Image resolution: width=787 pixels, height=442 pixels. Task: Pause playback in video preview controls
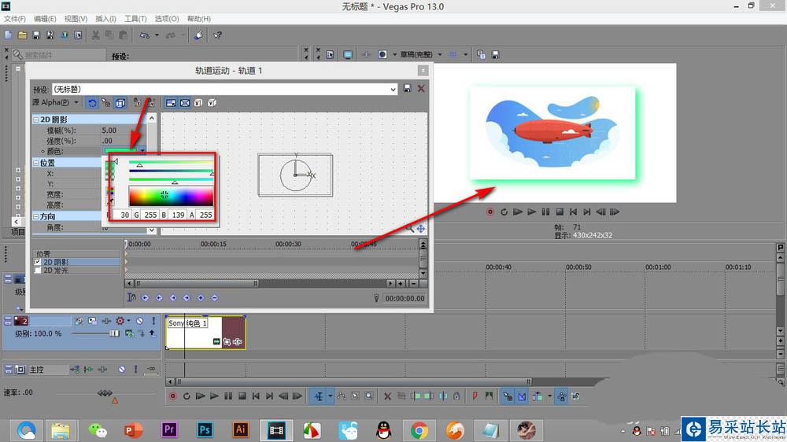545,212
